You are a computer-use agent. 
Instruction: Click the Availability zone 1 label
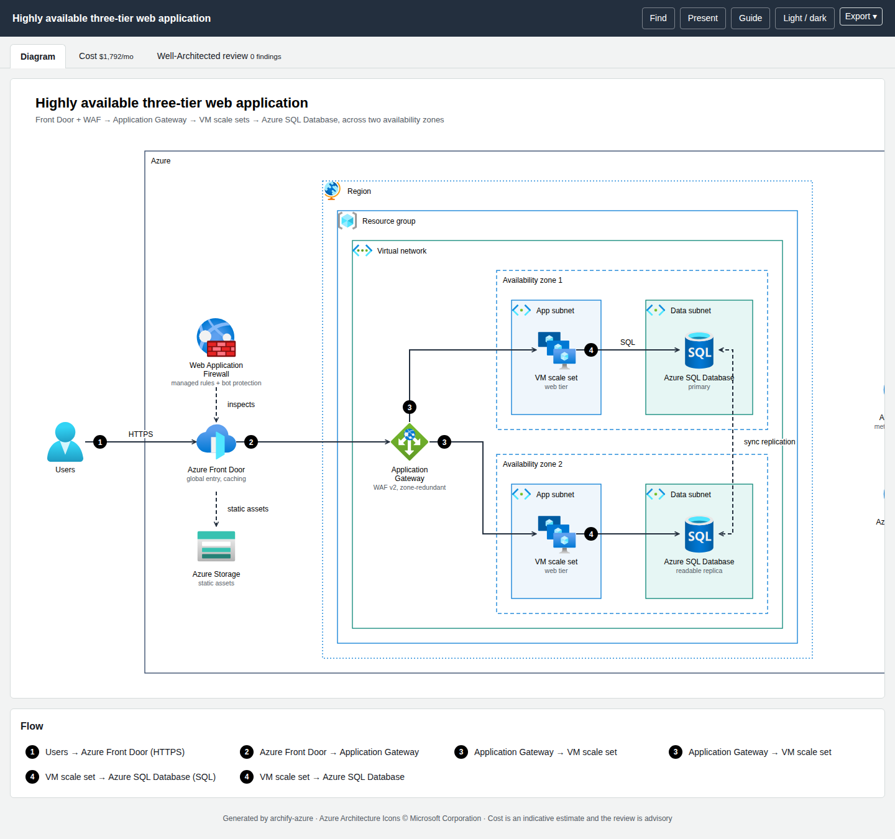533,280
